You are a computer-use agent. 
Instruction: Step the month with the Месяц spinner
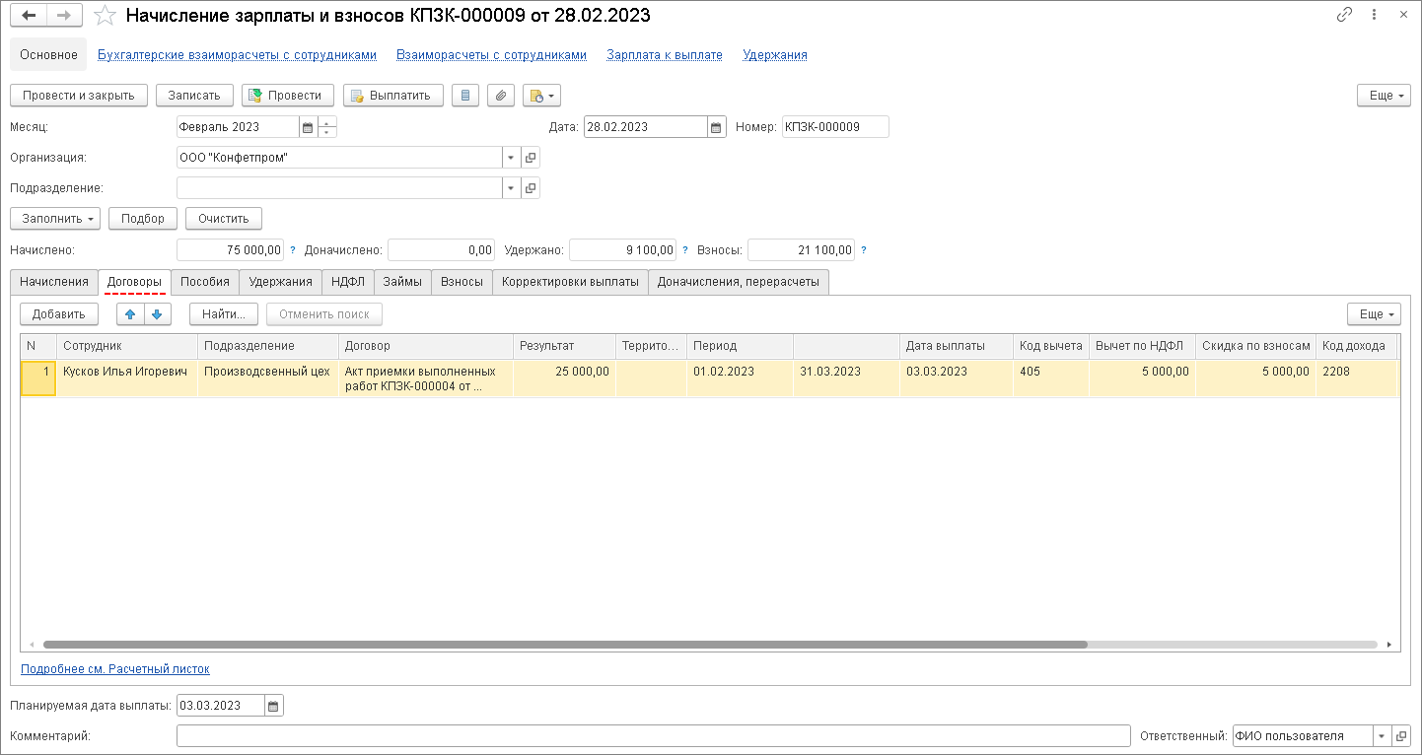coord(327,127)
